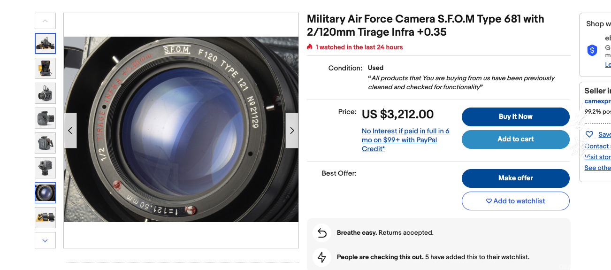
Task: Select the first camera thumbnail
Action: click(x=46, y=44)
